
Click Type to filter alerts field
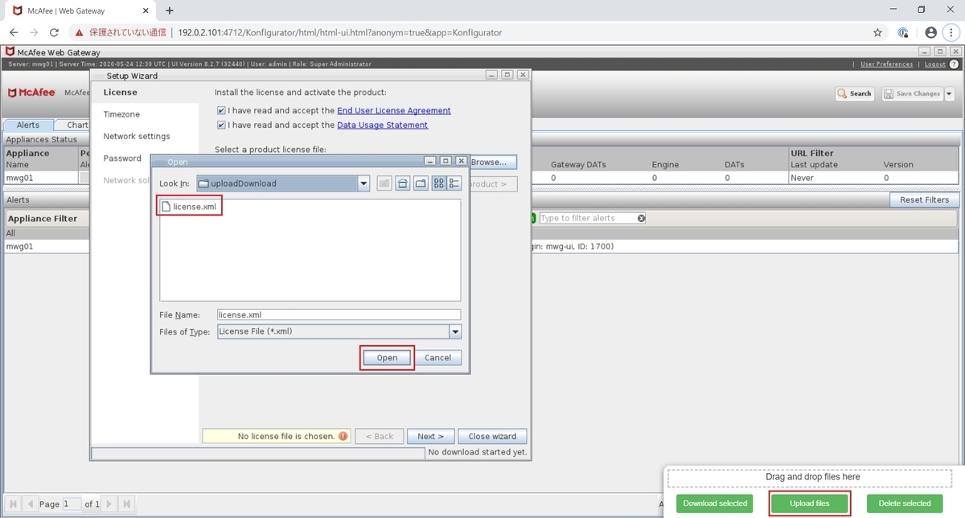click(587, 218)
